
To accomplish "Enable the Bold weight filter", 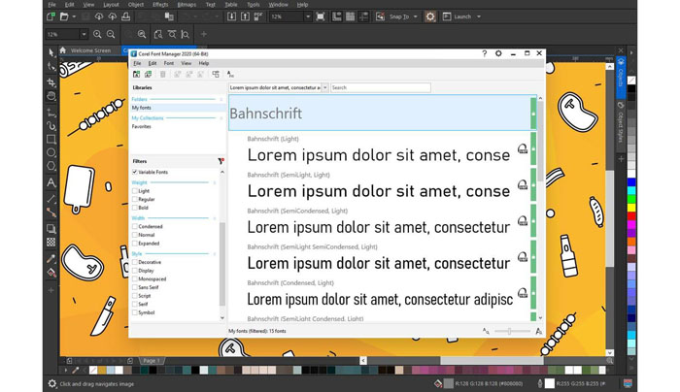I will pyautogui.click(x=135, y=208).
